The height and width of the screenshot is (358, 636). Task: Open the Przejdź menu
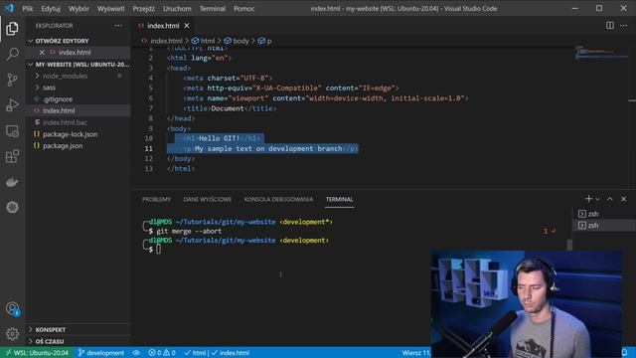(143, 9)
